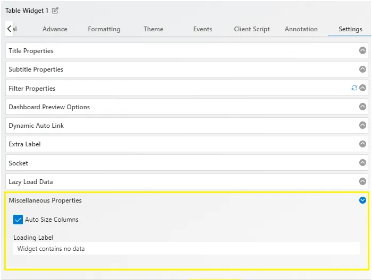
Task: Switch to the Formatting tab
Action: point(104,29)
